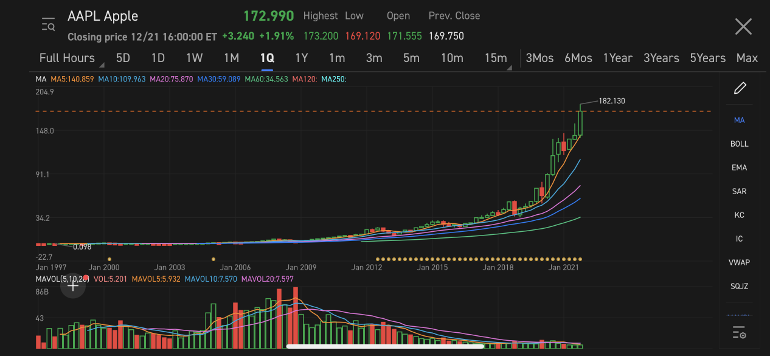The width and height of the screenshot is (770, 356).
Task: Click the current price 172.990
Action: [268, 16]
